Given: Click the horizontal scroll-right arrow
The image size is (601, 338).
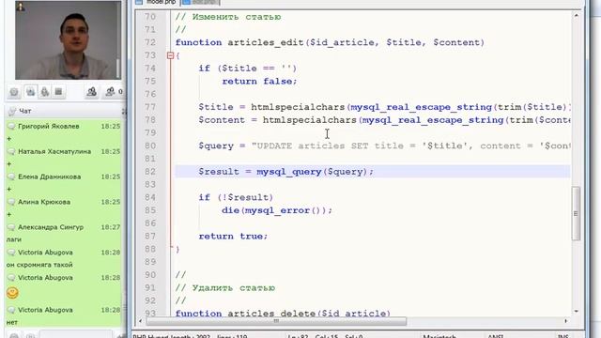Looking at the screenshot, I should pyautogui.click(x=565, y=321).
